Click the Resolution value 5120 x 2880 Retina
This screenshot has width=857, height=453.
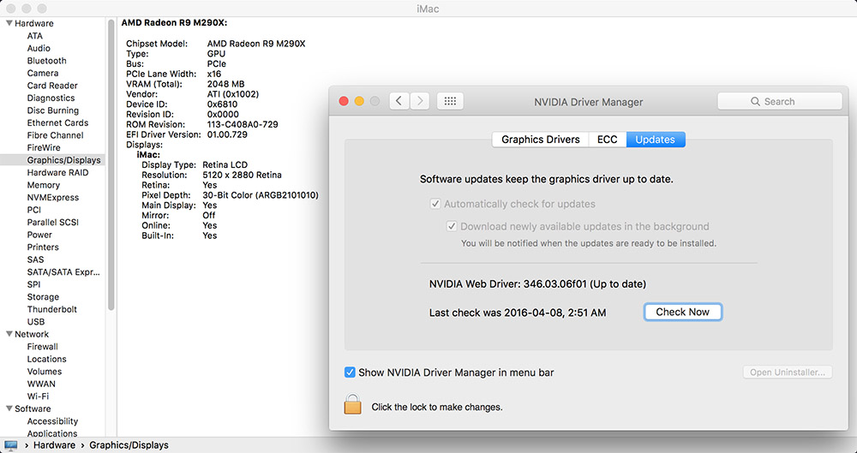pyautogui.click(x=243, y=175)
